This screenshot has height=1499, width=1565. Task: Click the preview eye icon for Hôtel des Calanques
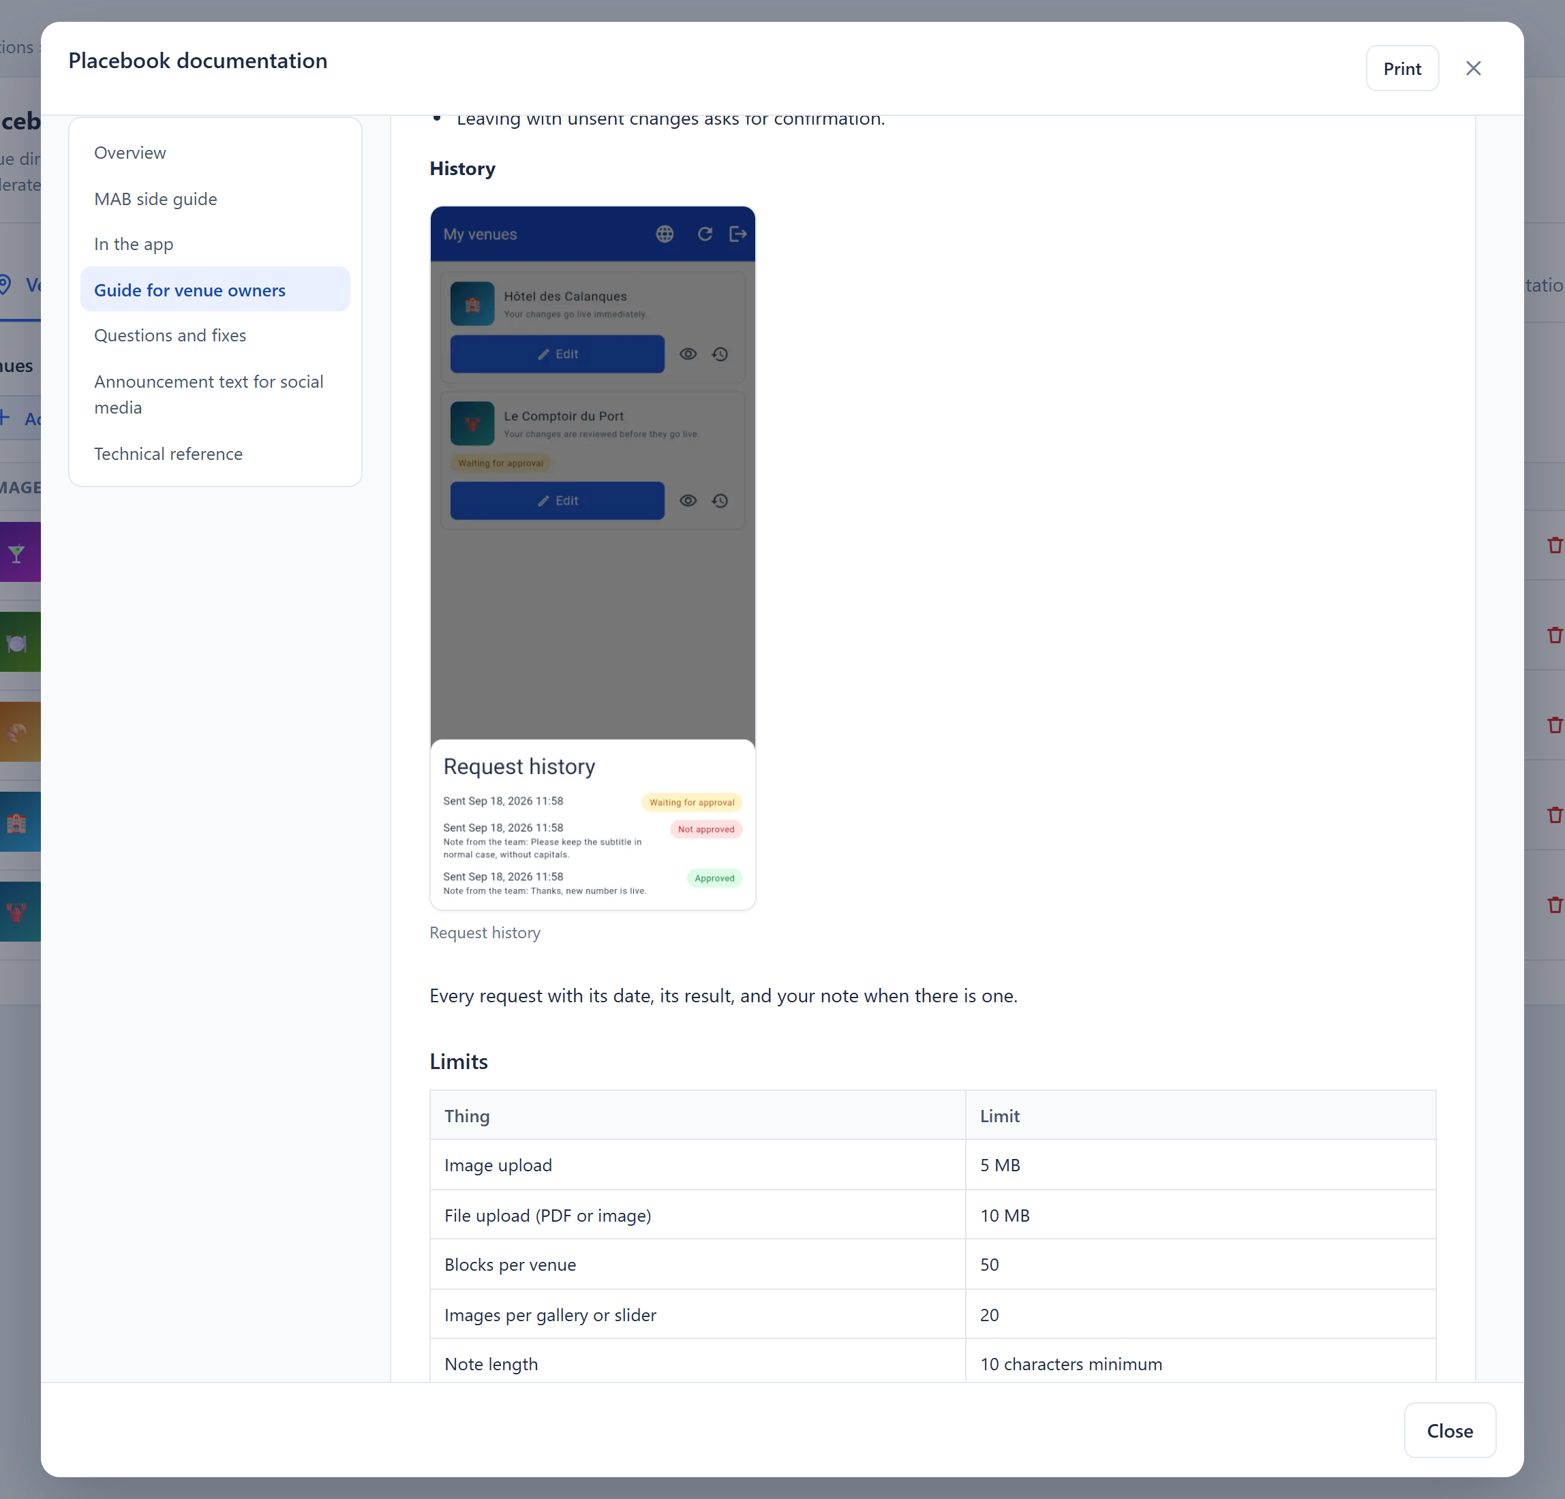pyautogui.click(x=688, y=354)
